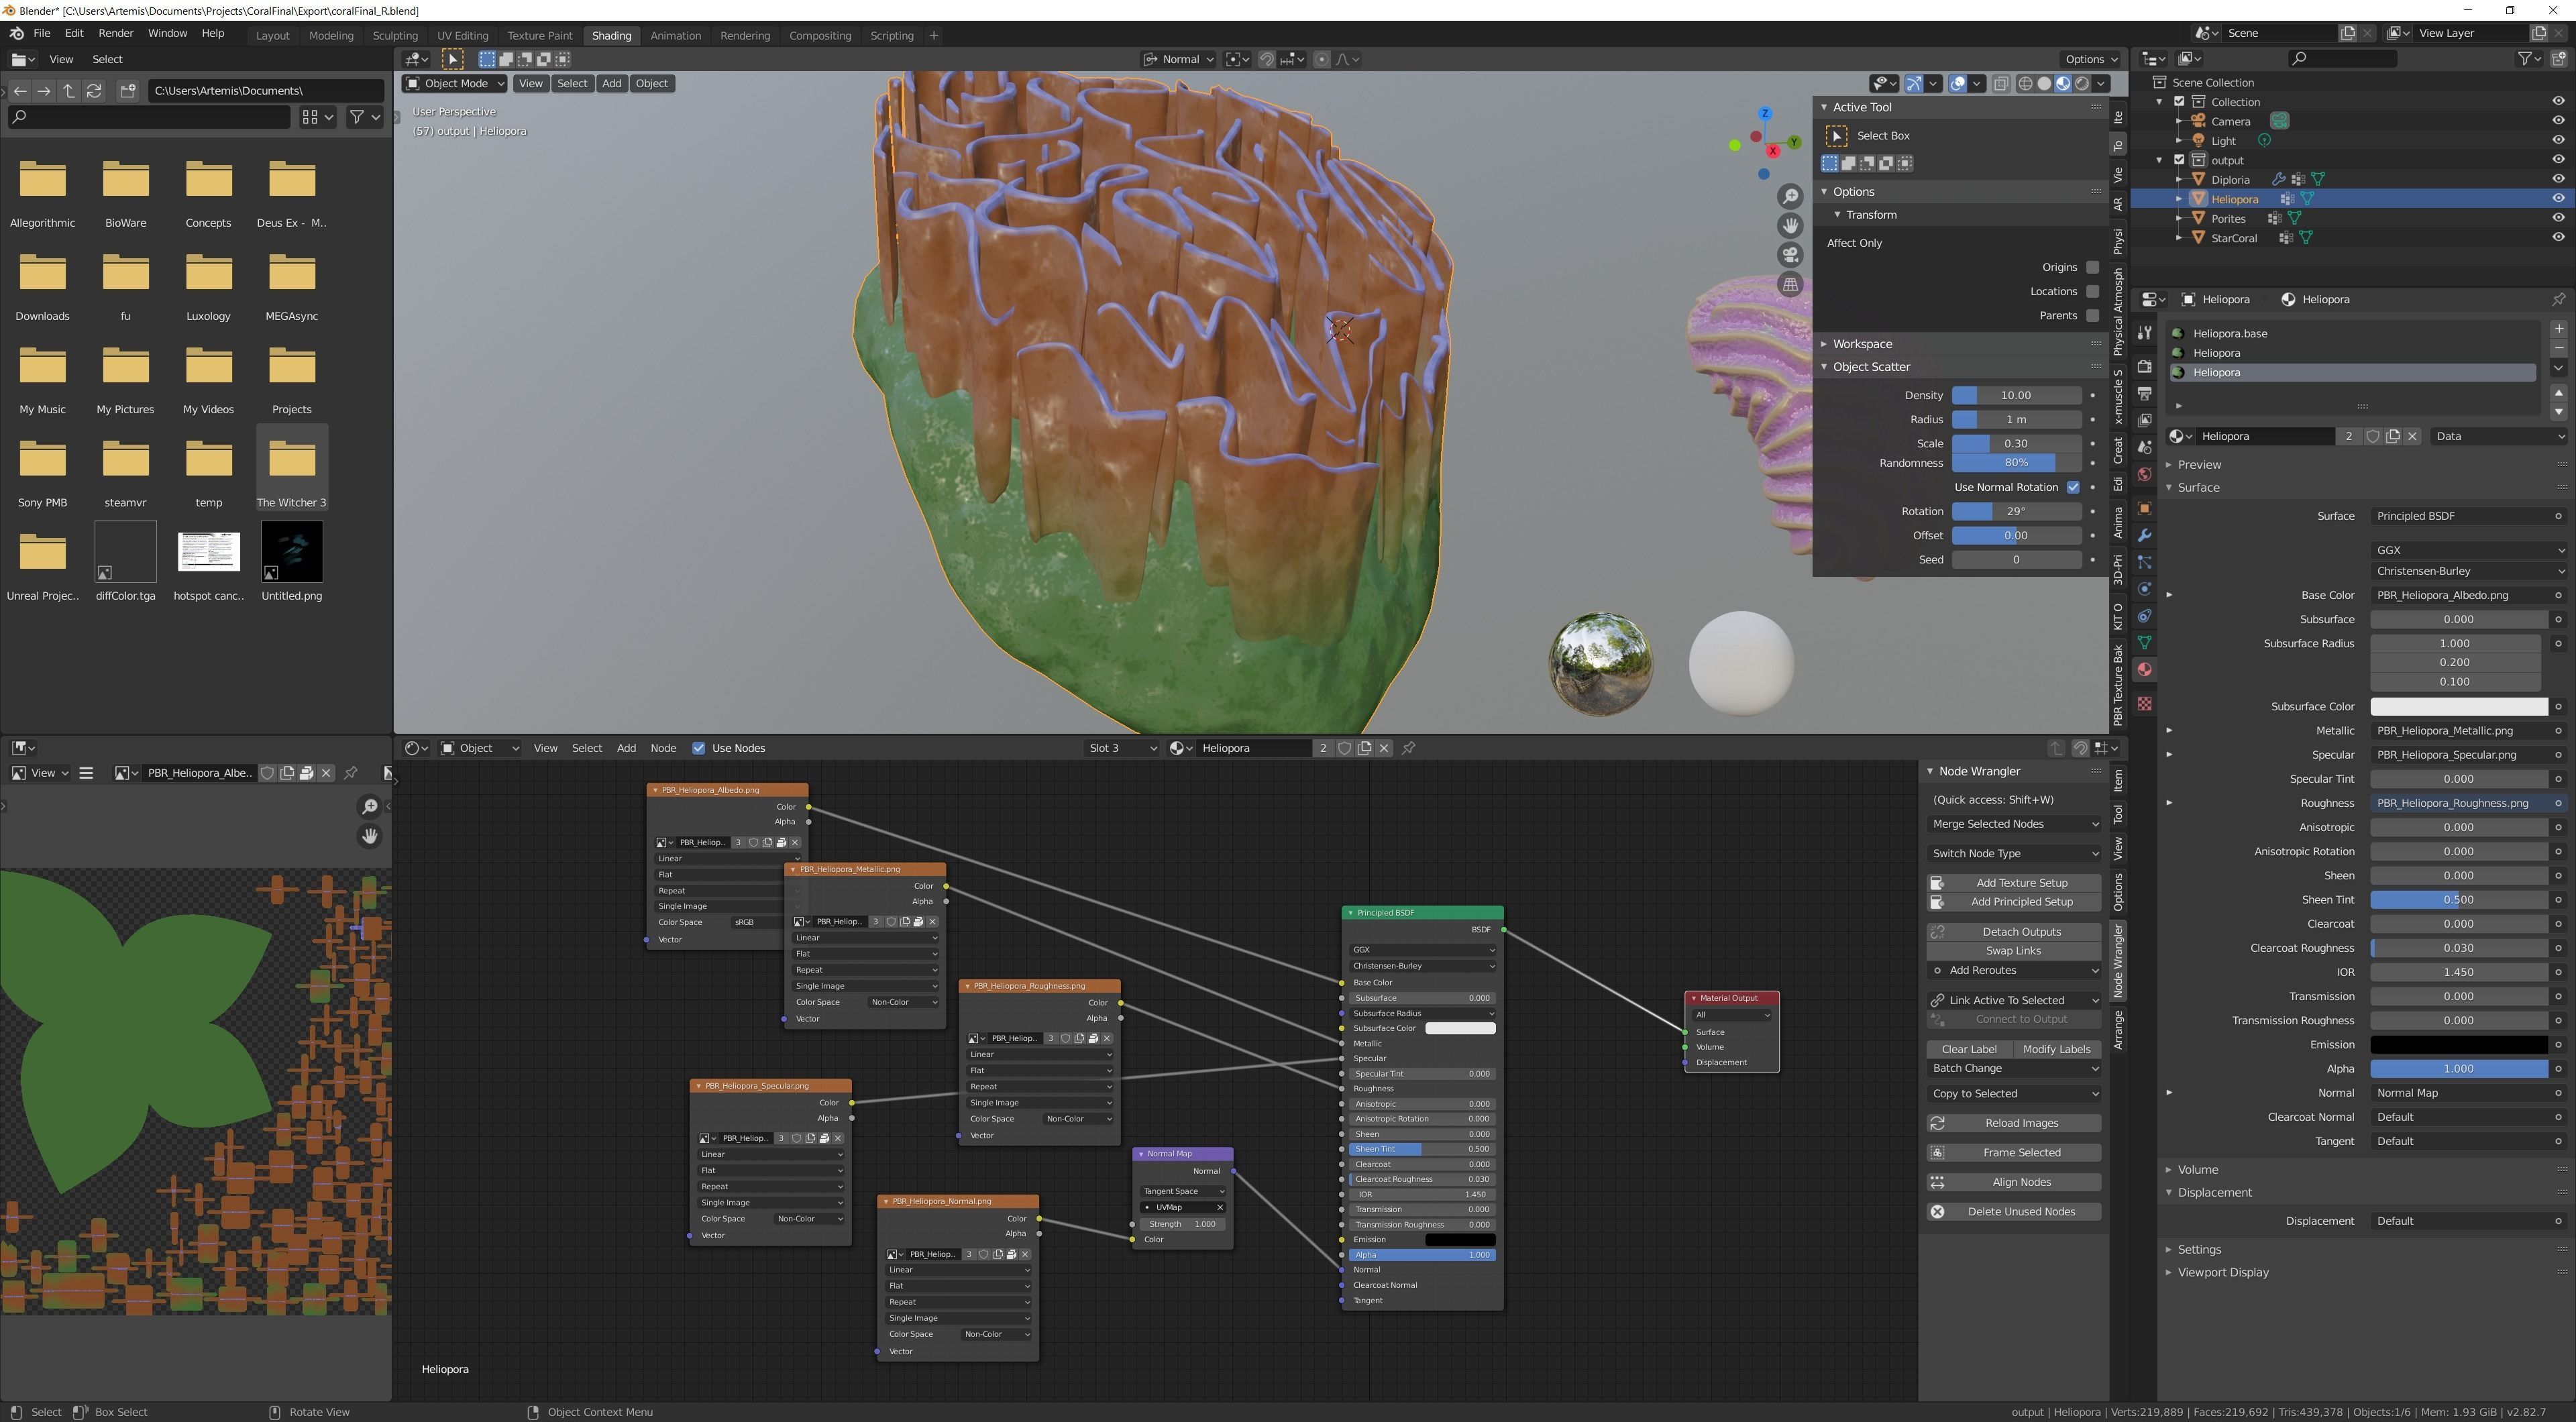Viewport: 2576px width, 1422px height.
Task: Click the viewport pan hand gizmo
Action: click(1790, 225)
